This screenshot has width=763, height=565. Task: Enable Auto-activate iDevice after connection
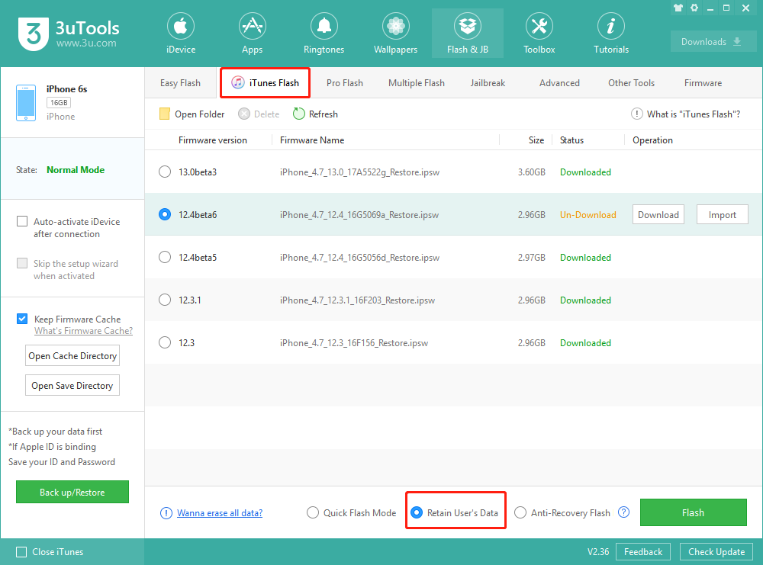(22, 221)
